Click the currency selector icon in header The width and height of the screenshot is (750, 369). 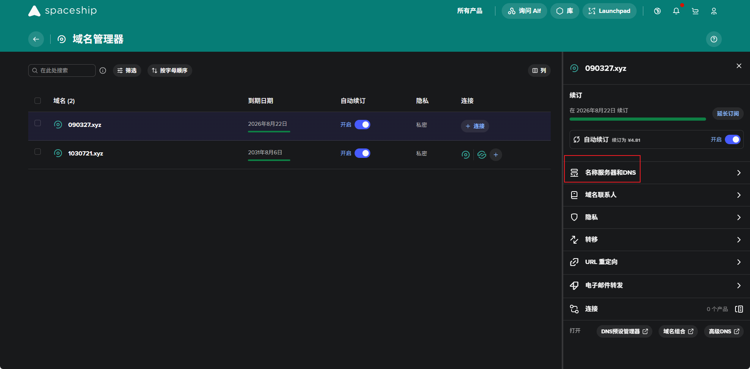pos(657,11)
